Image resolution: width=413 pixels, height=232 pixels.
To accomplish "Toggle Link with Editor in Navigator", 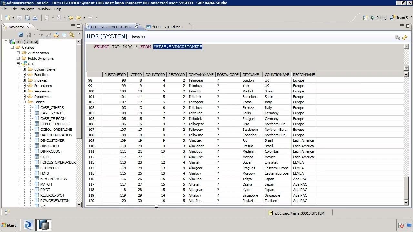I will pos(71,34).
